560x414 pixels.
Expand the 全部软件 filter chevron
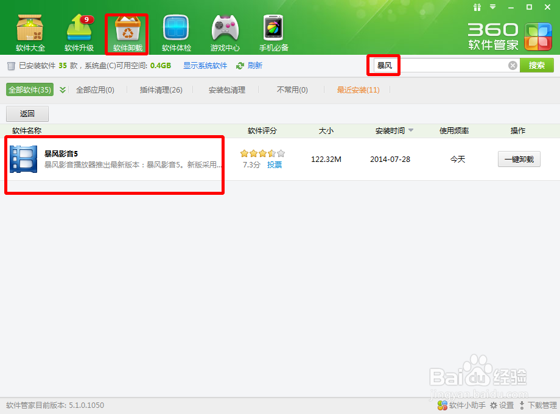[x=61, y=89]
